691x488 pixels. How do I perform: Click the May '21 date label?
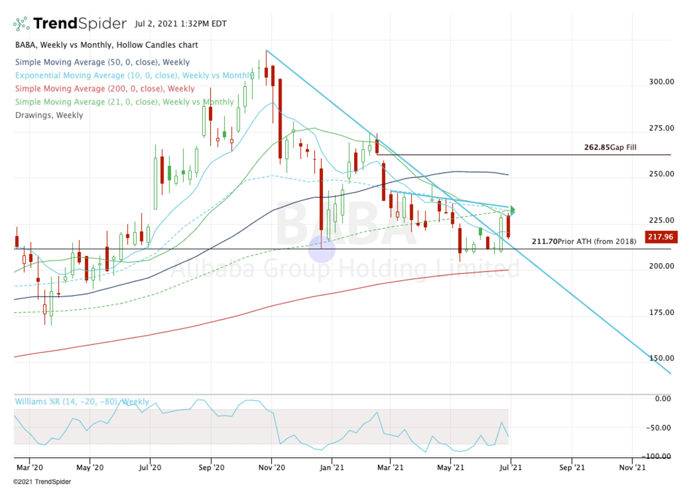pos(451,468)
